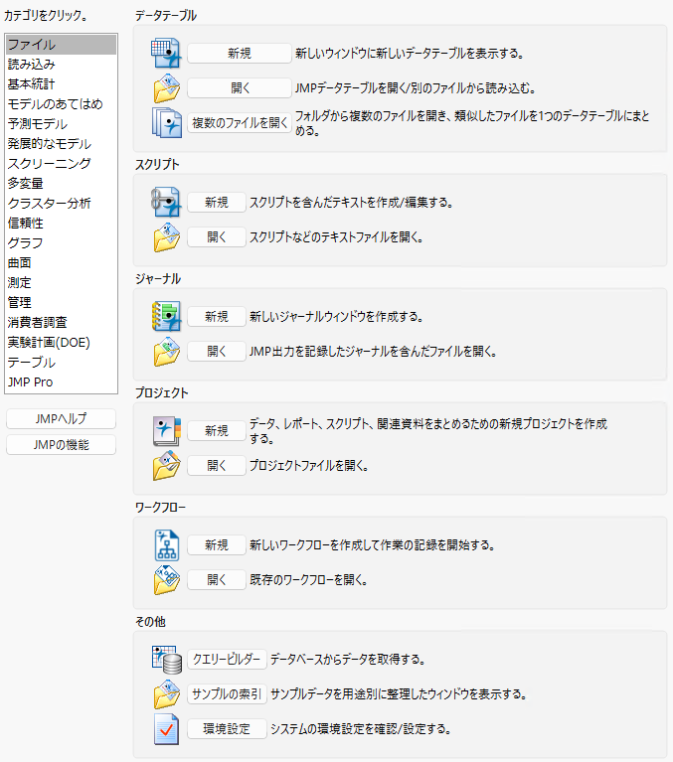Click 新規 button under スクリプト

coord(217,202)
